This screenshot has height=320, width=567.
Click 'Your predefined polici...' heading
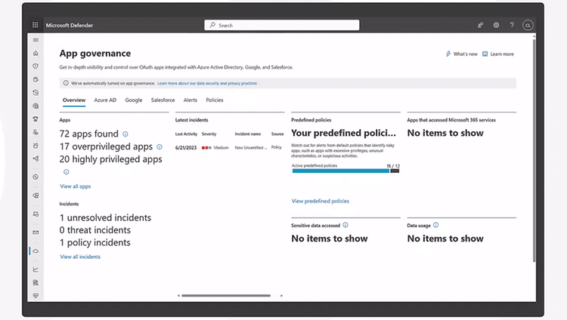point(343,133)
